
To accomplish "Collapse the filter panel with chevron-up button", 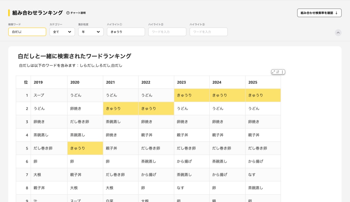I will click(x=338, y=32).
